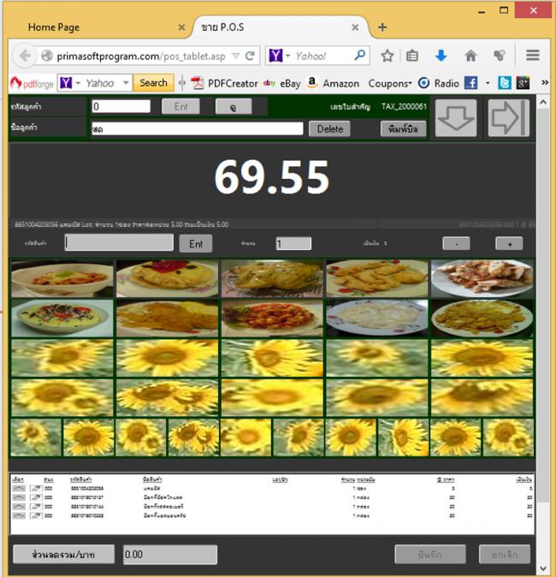
Task: Click the discount field showing 0.00
Action: tap(170, 555)
